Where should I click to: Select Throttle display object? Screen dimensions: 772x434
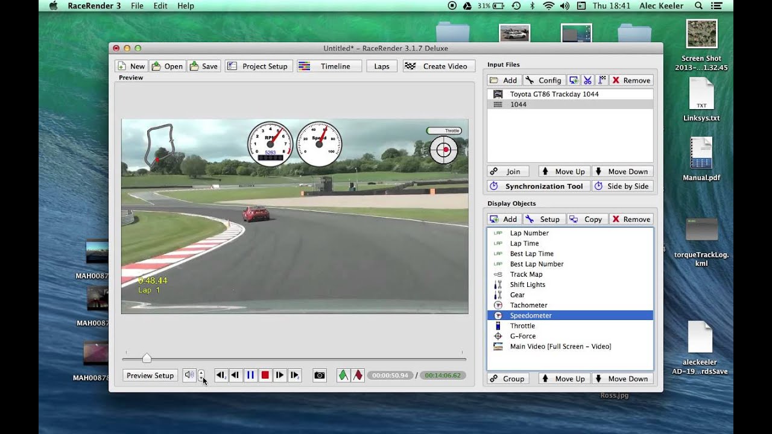570,325
